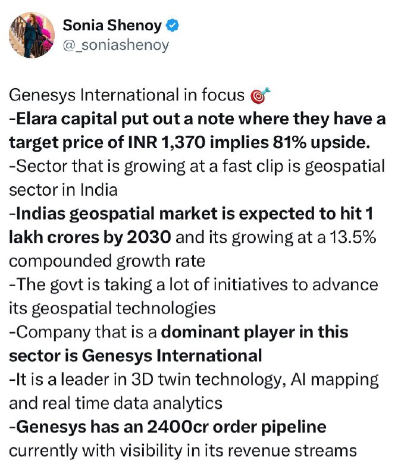Image resolution: width=401 pixels, height=476 pixels.
Task: Click the bold '2400cr order pipeline' text
Action: tap(237, 427)
